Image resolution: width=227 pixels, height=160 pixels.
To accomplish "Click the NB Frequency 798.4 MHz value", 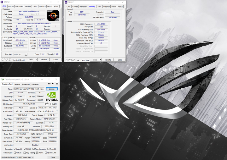I will (113, 18).
